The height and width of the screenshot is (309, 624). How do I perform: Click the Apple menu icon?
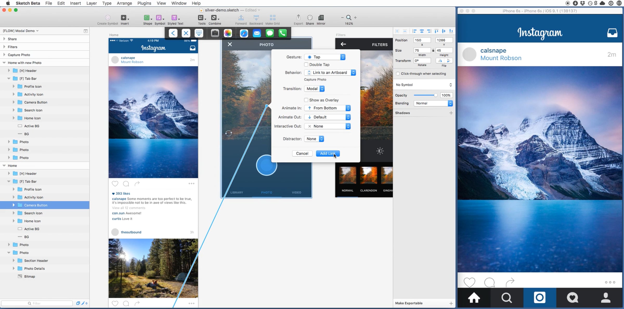coord(8,3)
